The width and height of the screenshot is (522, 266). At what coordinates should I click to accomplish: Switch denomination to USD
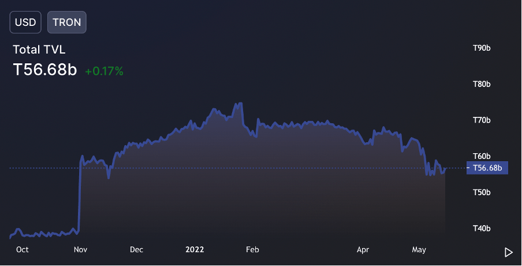(x=25, y=22)
